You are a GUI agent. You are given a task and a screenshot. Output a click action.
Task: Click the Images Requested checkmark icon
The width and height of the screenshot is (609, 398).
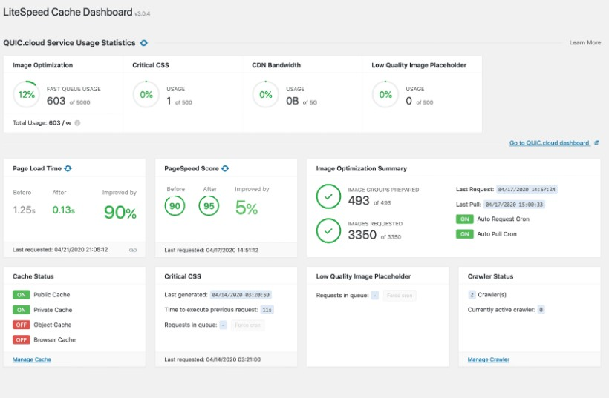329,230
